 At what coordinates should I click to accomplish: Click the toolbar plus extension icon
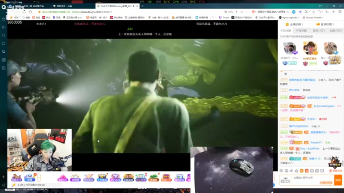tap(334, 12)
